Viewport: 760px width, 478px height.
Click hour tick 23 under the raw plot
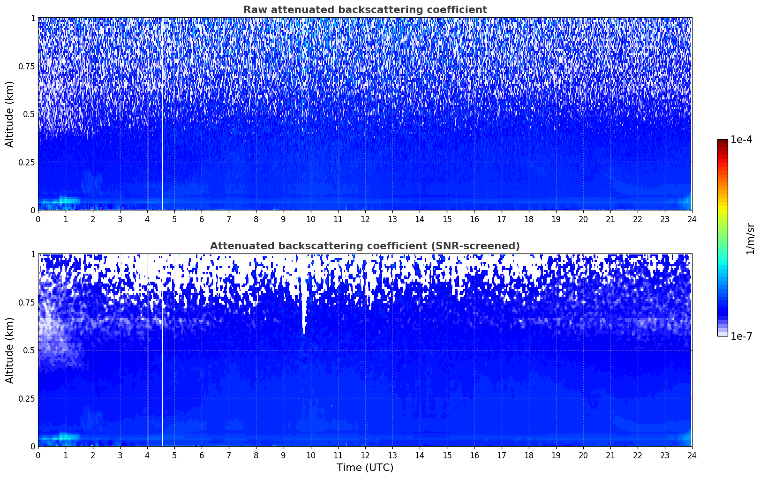click(665, 219)
